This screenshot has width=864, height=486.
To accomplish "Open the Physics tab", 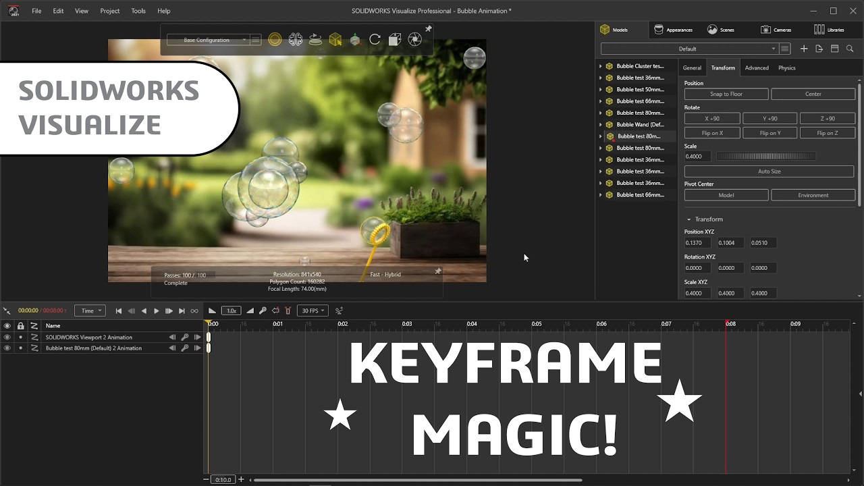I will pos(786,67).
